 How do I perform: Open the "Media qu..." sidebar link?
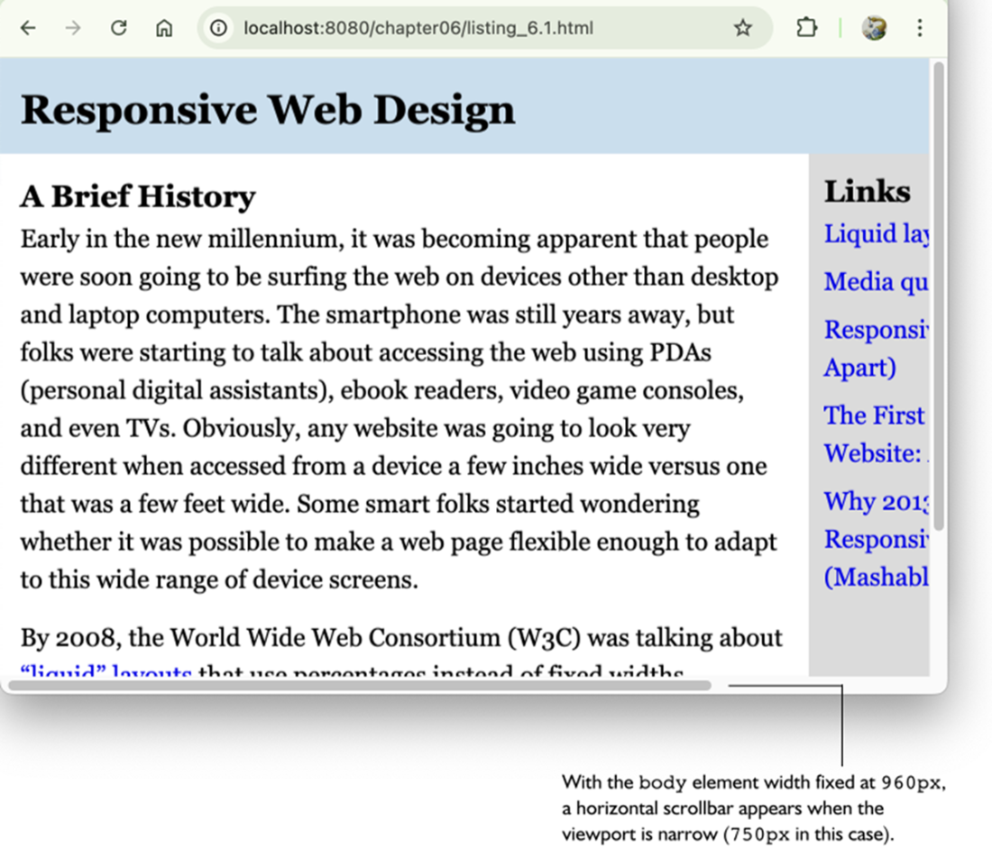[x=875, y=282]
